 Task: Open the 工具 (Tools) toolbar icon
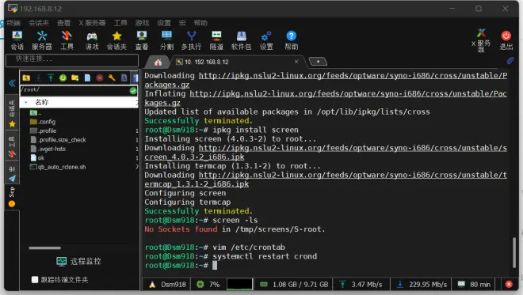tap(67, 40)
